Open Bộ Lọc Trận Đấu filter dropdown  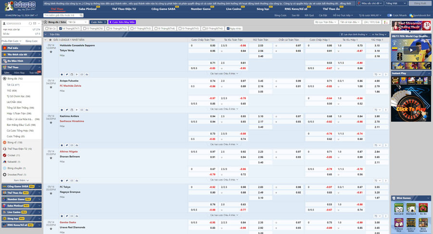pos(326,22)
